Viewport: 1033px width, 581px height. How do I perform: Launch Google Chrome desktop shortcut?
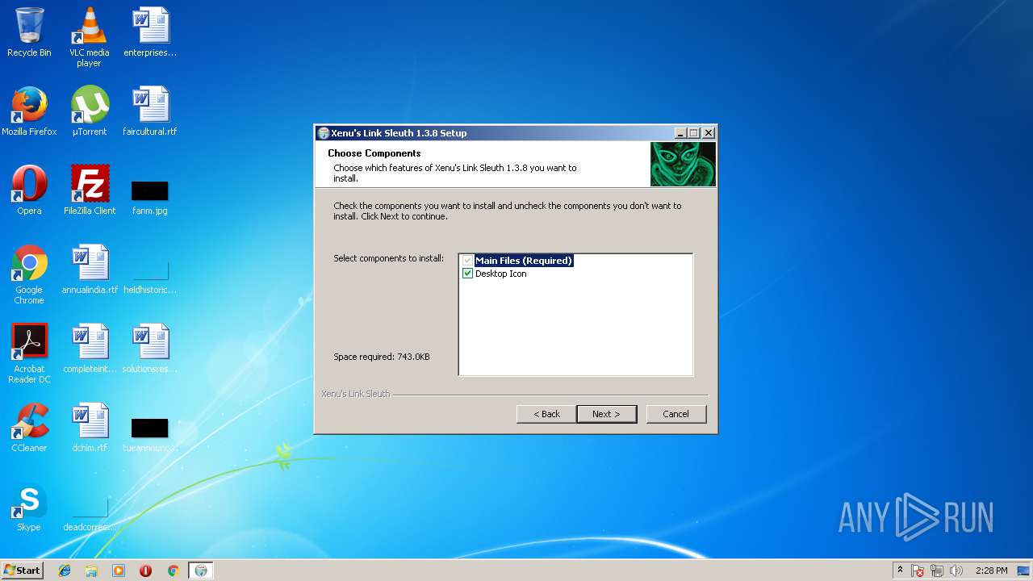(x=29, y=275)
